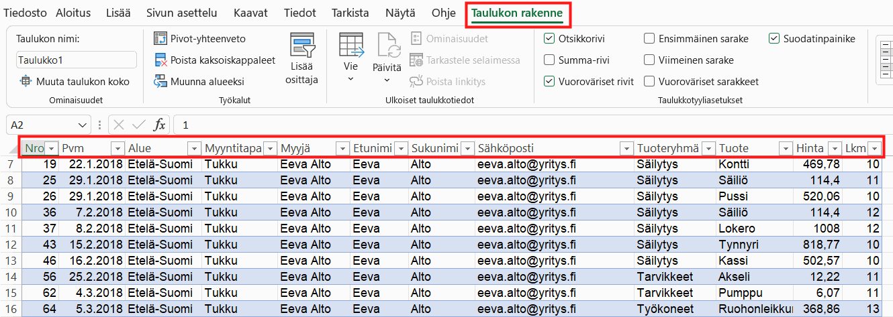Switch to the Lisää tab

[119, 13]
